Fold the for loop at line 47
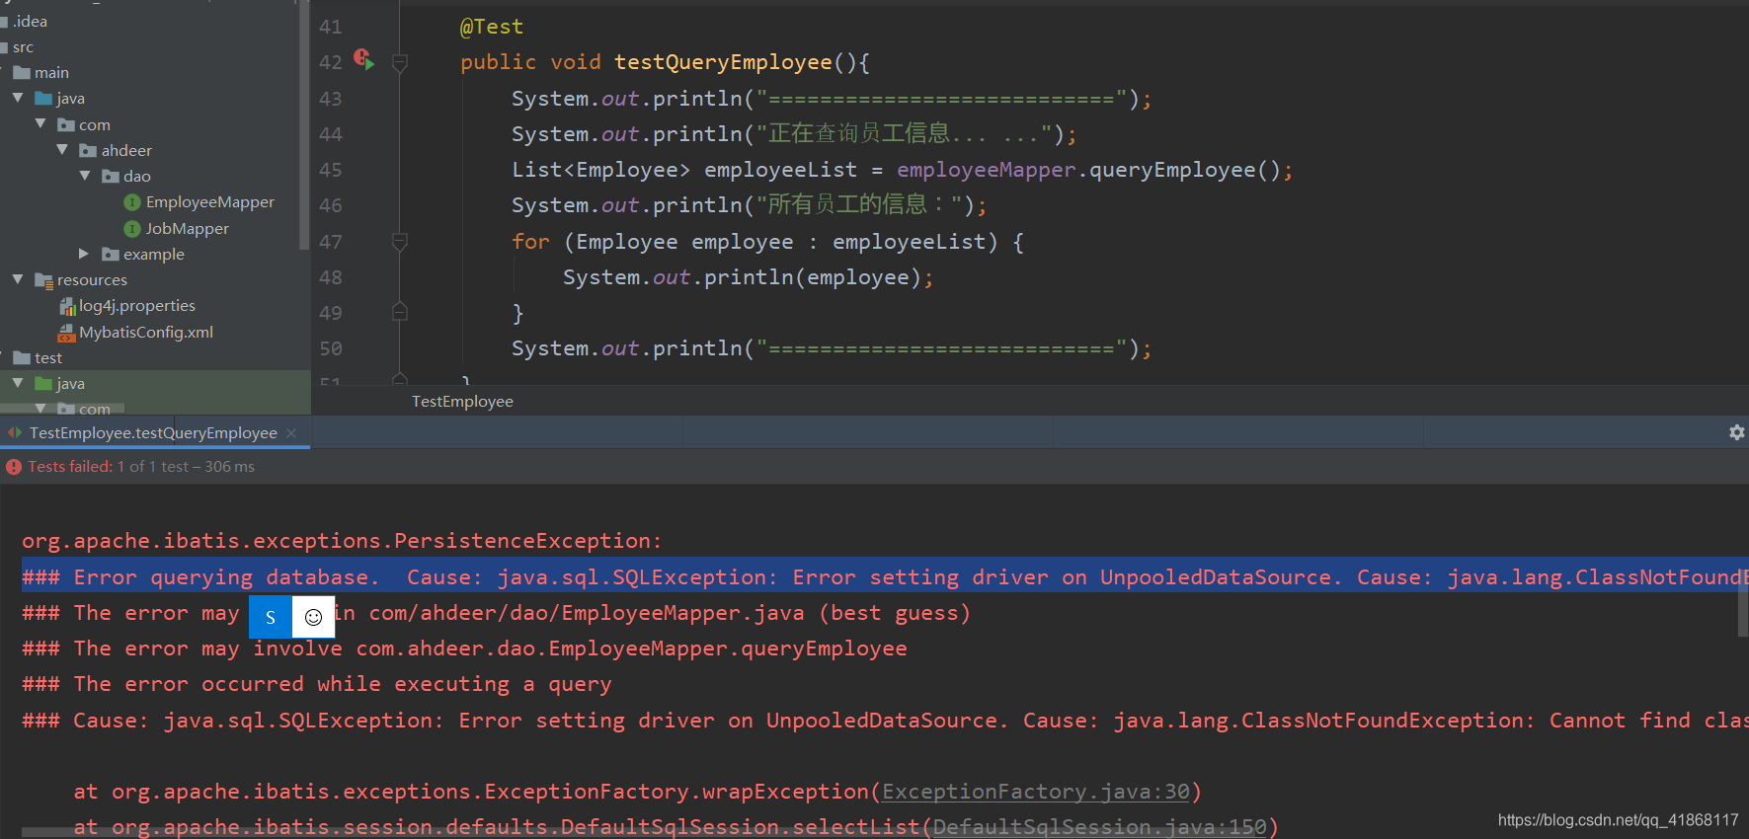The height and width of the screenshot is (839, 1749). [400, 242]
